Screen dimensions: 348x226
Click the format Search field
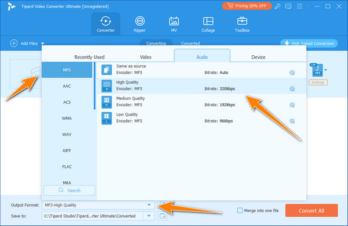tap(69, 191)
